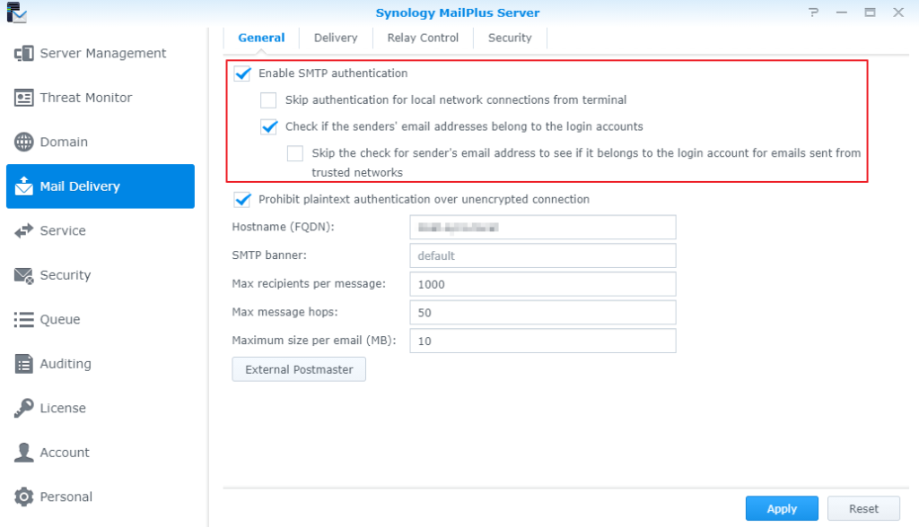Go to the Relay Control tab
919x527 pixels.
tap(424, 38)
